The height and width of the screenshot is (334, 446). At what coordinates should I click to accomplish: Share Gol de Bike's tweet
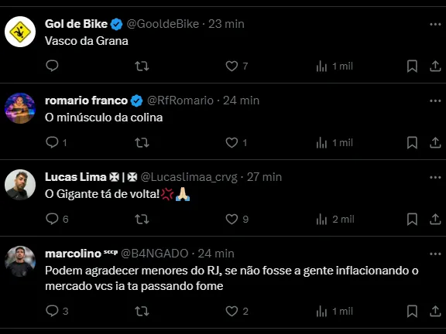coord(435,66)
